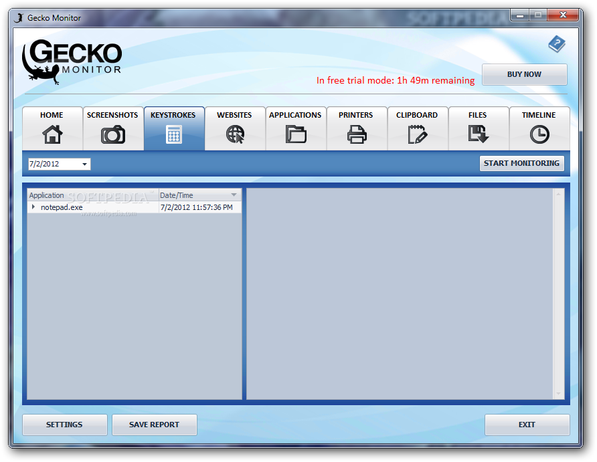Open help via the blue book icon

(x=557, y=44)
